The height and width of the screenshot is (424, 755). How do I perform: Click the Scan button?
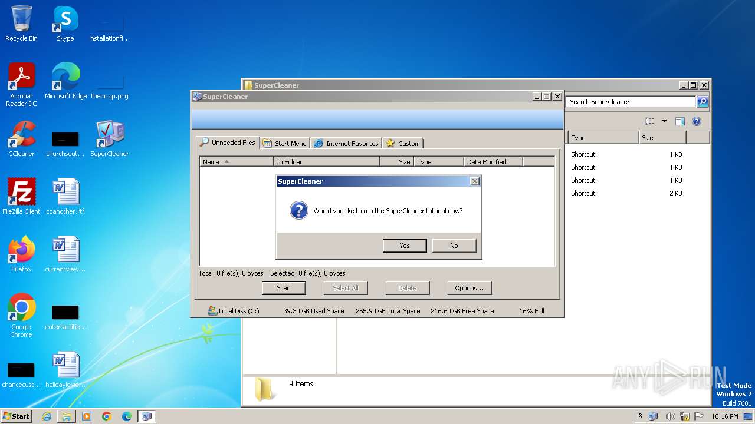[284, 288]
